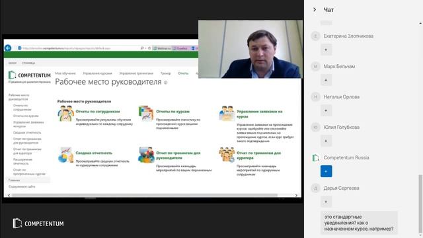
Task: Open Отчет по тренингам для куратора heading link
Action: (x=258, y=155)
